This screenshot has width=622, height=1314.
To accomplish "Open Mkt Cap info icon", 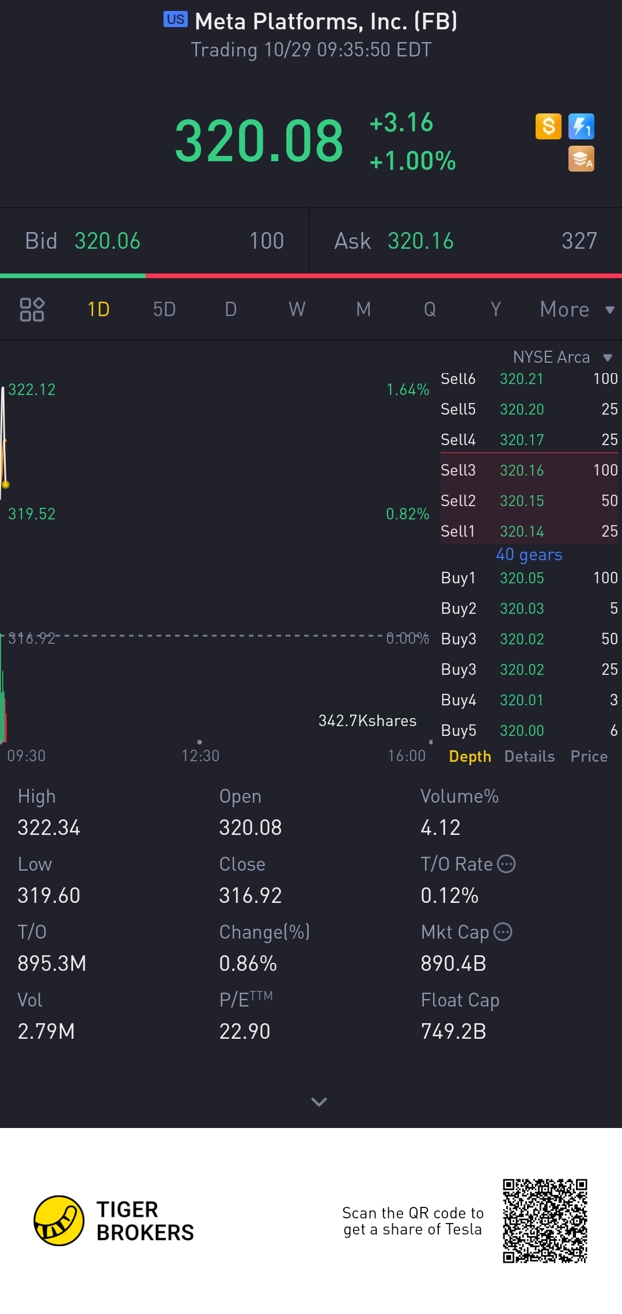I will [x=503, y=932].
